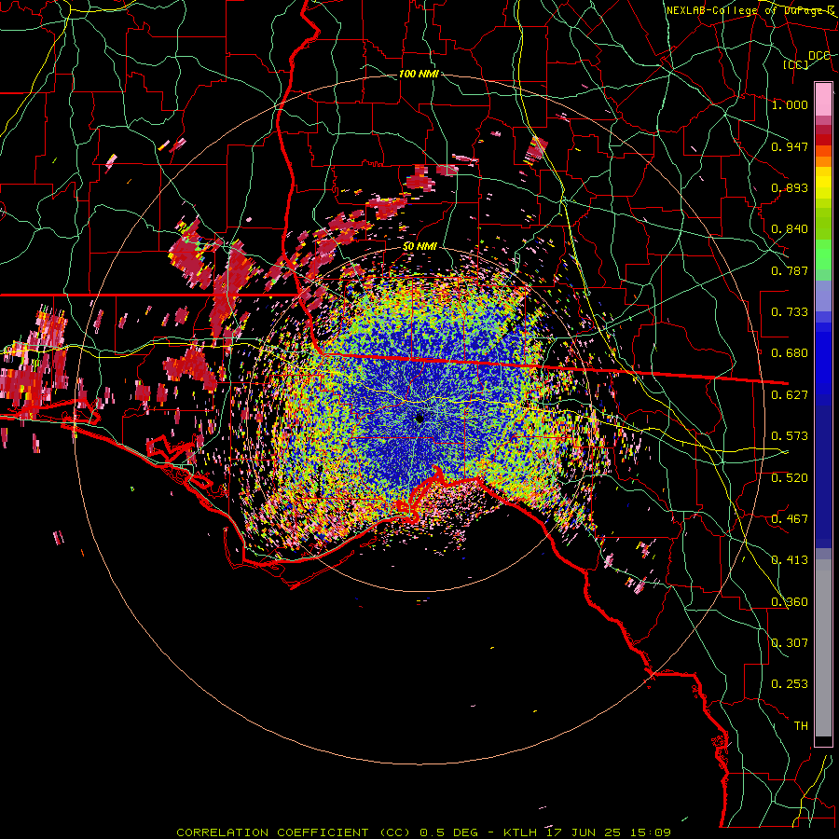This screenshot has height=839, width=839.
Task: Click the 0.573 legend value
Action: [790, 436]
